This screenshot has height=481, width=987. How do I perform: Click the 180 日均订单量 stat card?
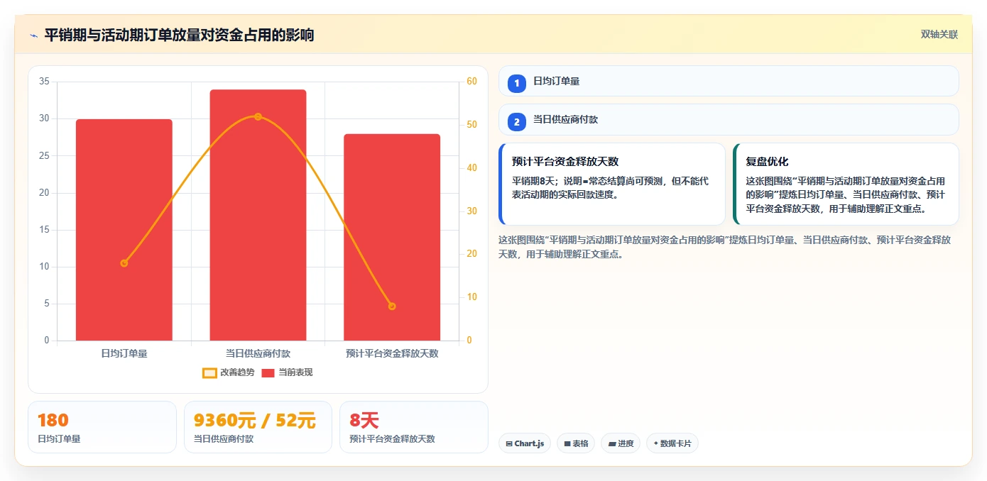[x=102, y=427]
